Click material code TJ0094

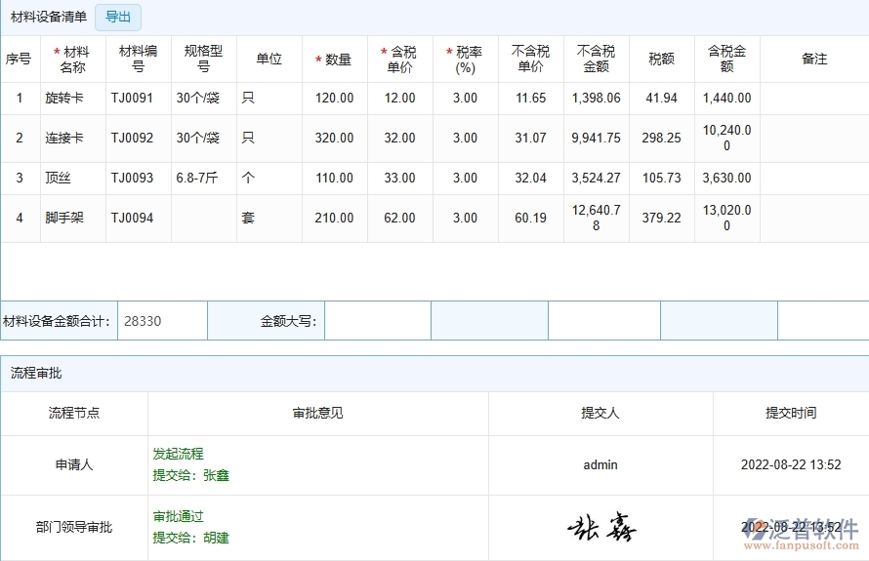pyautogui.click(x=132, y=218)
